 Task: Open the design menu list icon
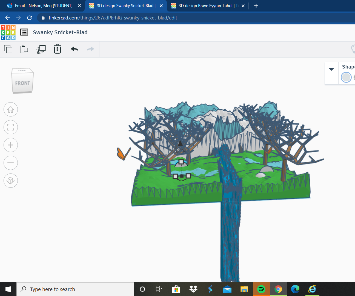24,32
